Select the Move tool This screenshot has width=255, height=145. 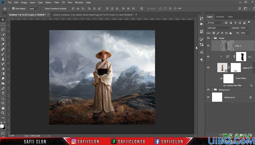point(3,20)
